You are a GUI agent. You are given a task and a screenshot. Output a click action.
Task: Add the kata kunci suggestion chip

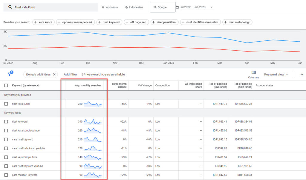(x=43, y=22)
